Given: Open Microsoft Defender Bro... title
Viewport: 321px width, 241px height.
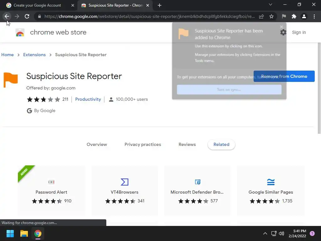Looking at the screenshot, I should [197, 192].
